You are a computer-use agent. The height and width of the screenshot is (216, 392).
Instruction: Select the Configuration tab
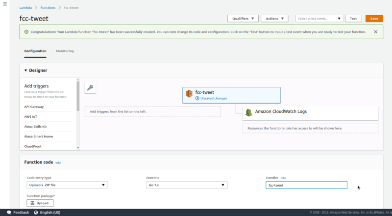pyautogui.click(x=35, y=51)
